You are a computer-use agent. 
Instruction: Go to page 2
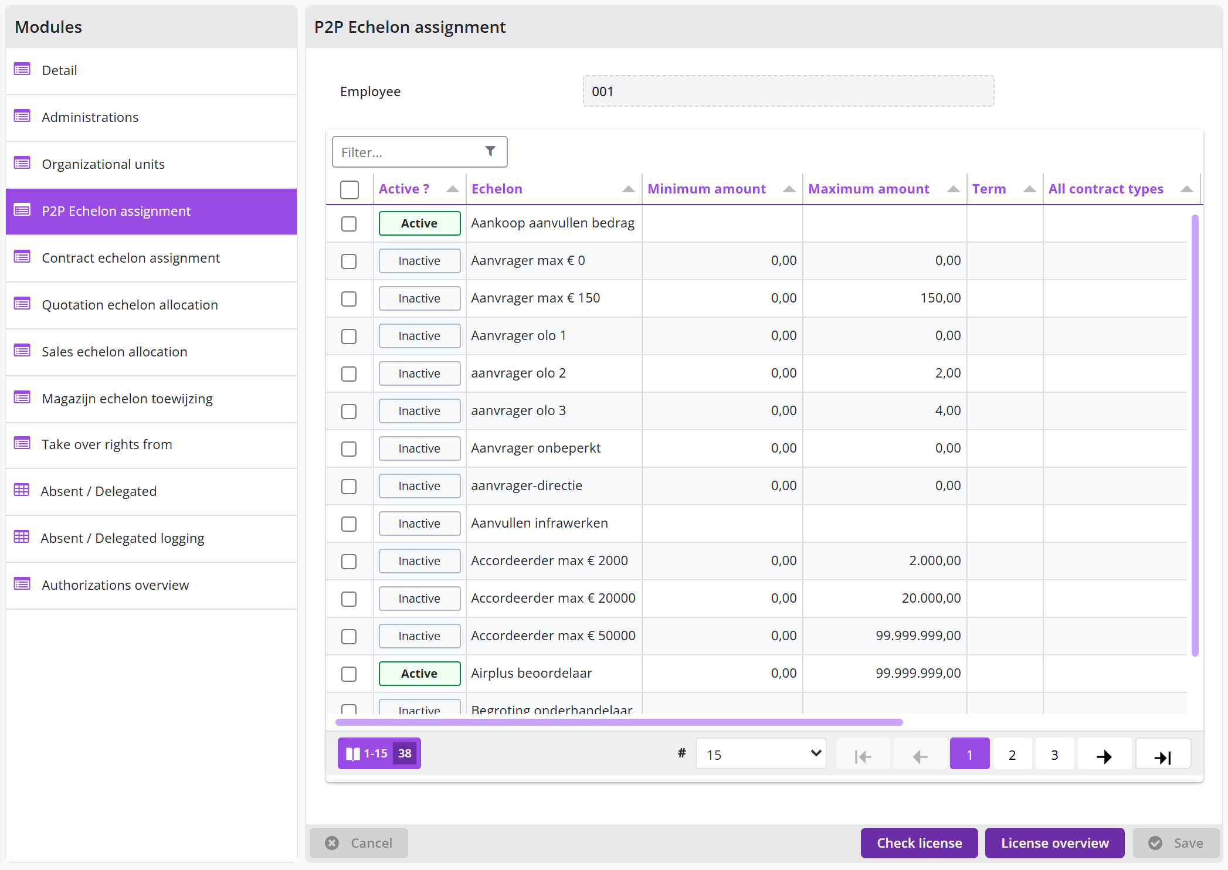coord(1012,754)
